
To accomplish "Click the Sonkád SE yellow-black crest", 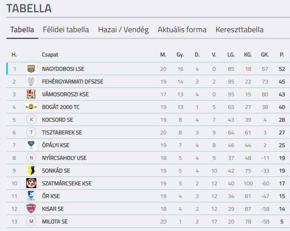I will click(x=31, y=171).
